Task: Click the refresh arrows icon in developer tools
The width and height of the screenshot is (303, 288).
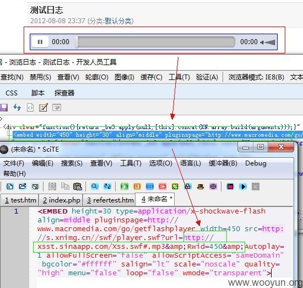Action: pyautogui.click(x=17, y=108)
